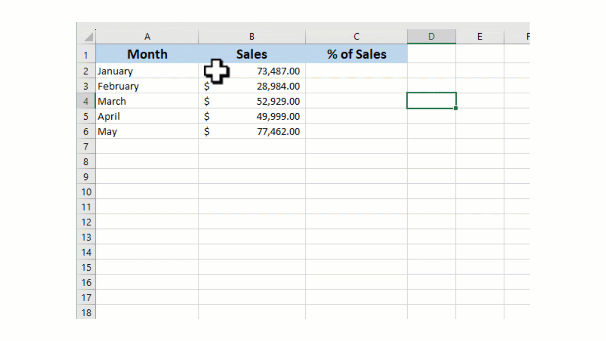Image resolution: width=606 pixels, height=341 pixels.
Task: Select column A header
Action: (147, 36)
